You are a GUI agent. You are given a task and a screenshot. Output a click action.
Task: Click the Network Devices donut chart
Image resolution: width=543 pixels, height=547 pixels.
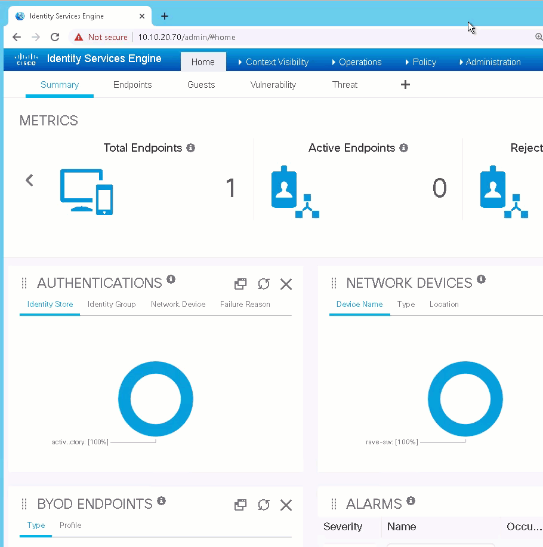(x=465, y=398)
